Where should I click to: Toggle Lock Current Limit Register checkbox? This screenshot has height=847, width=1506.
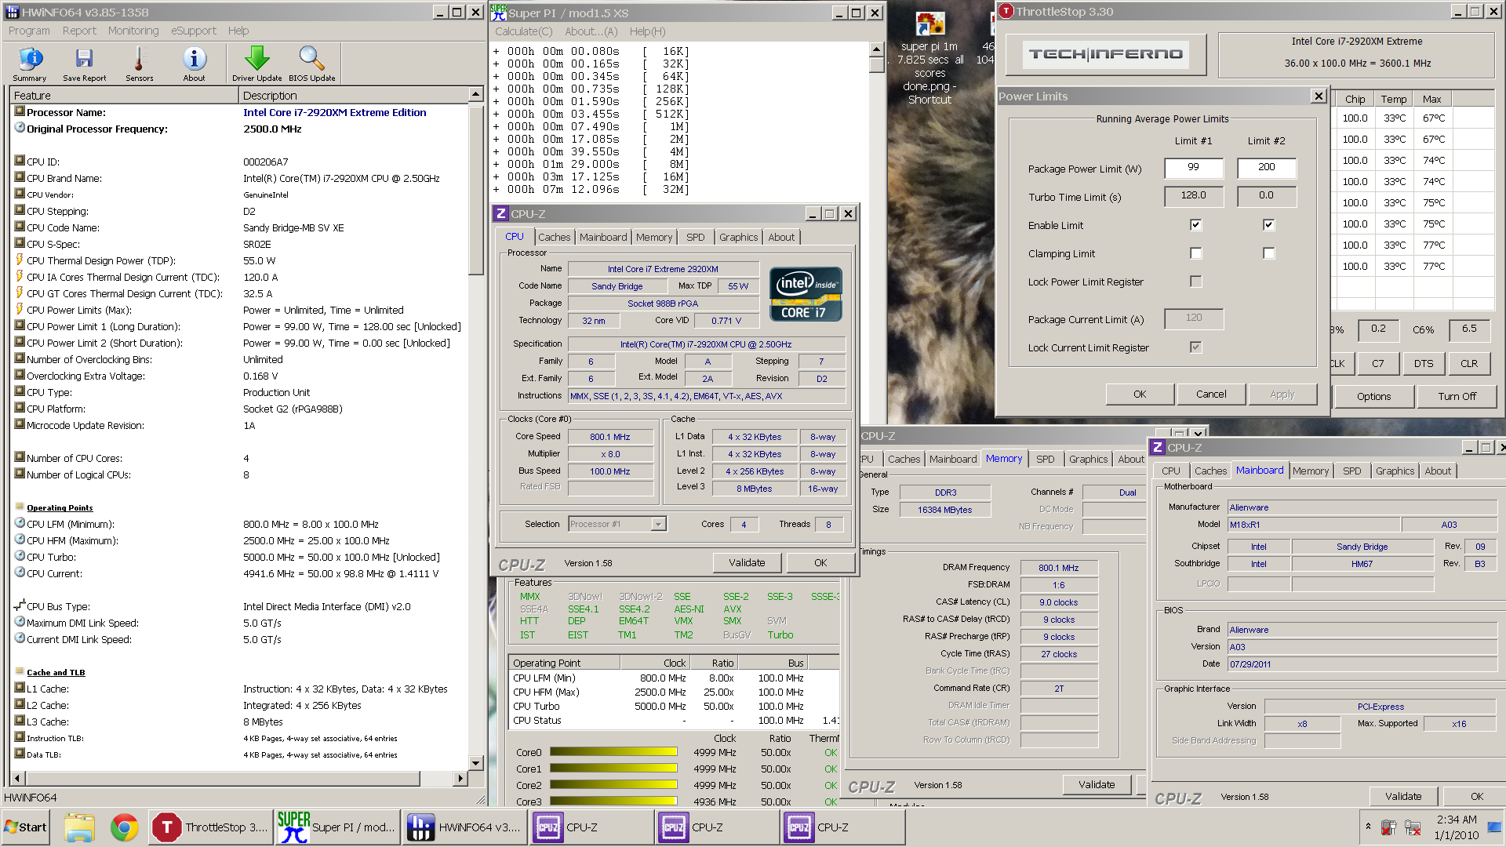(1195, 347)
